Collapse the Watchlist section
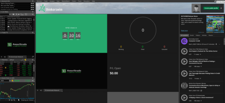225x103 pixels. [x=1, y=60]
